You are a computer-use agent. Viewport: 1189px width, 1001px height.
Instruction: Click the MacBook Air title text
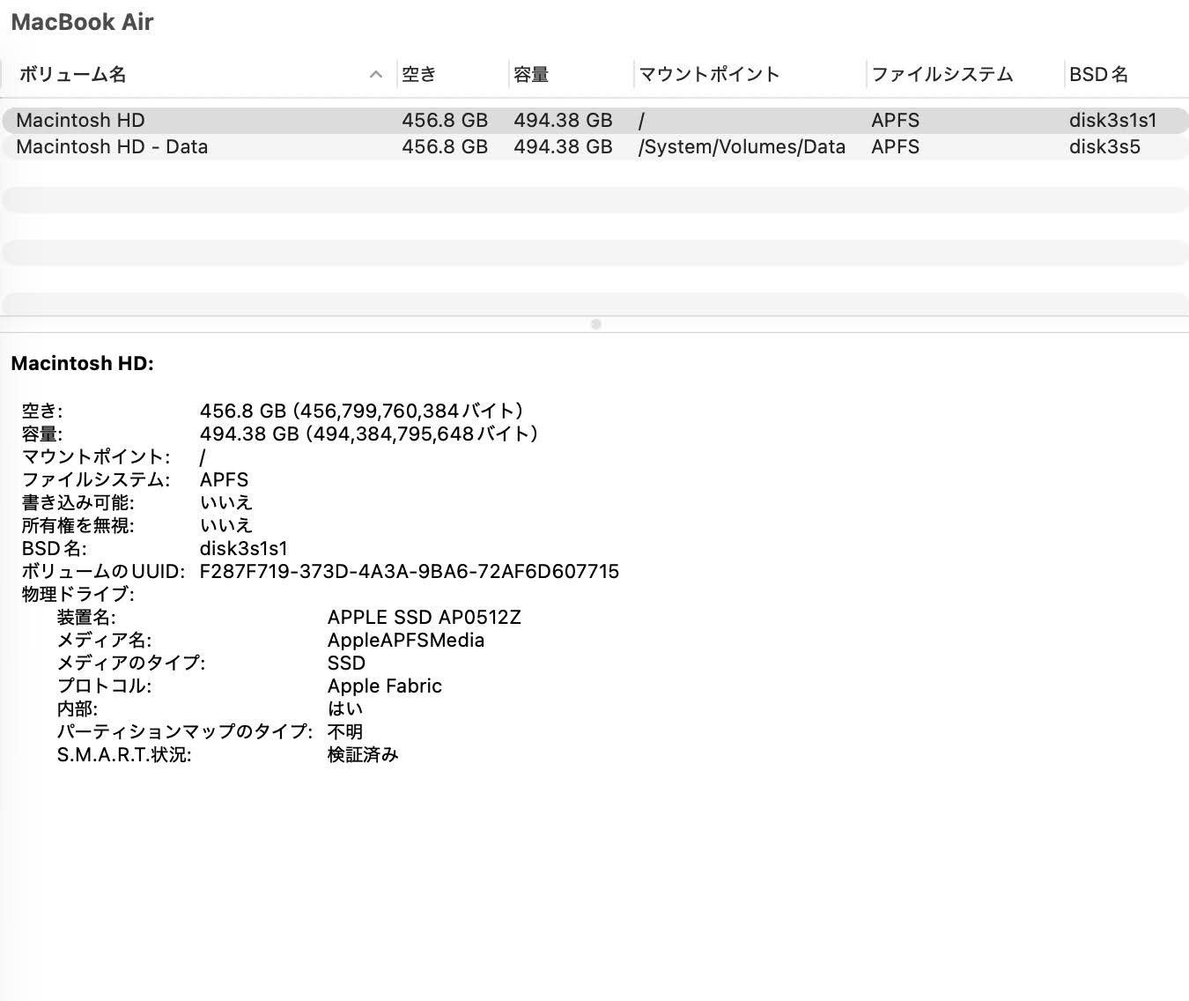tap(82, 23)
